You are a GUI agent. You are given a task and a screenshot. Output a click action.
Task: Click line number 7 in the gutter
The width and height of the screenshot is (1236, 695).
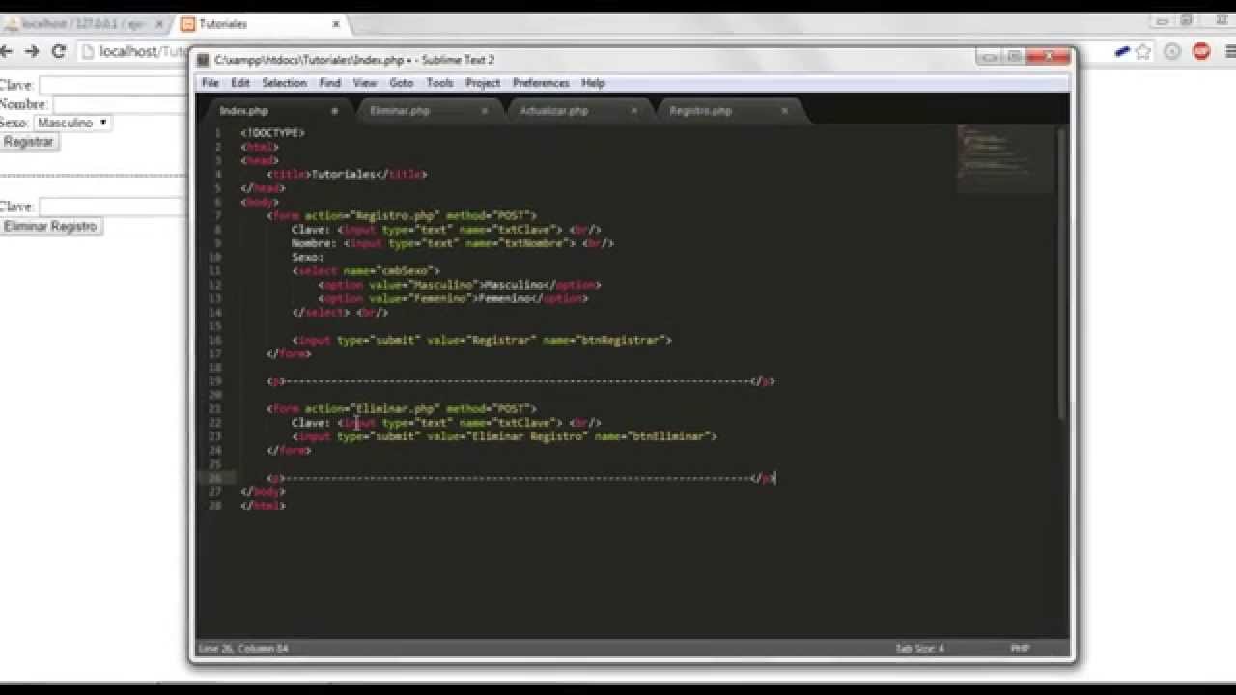point(218,216)
